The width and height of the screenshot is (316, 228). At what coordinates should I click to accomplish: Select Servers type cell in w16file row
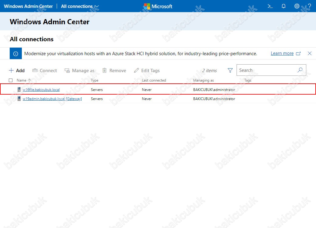click(x=97, y=90)
